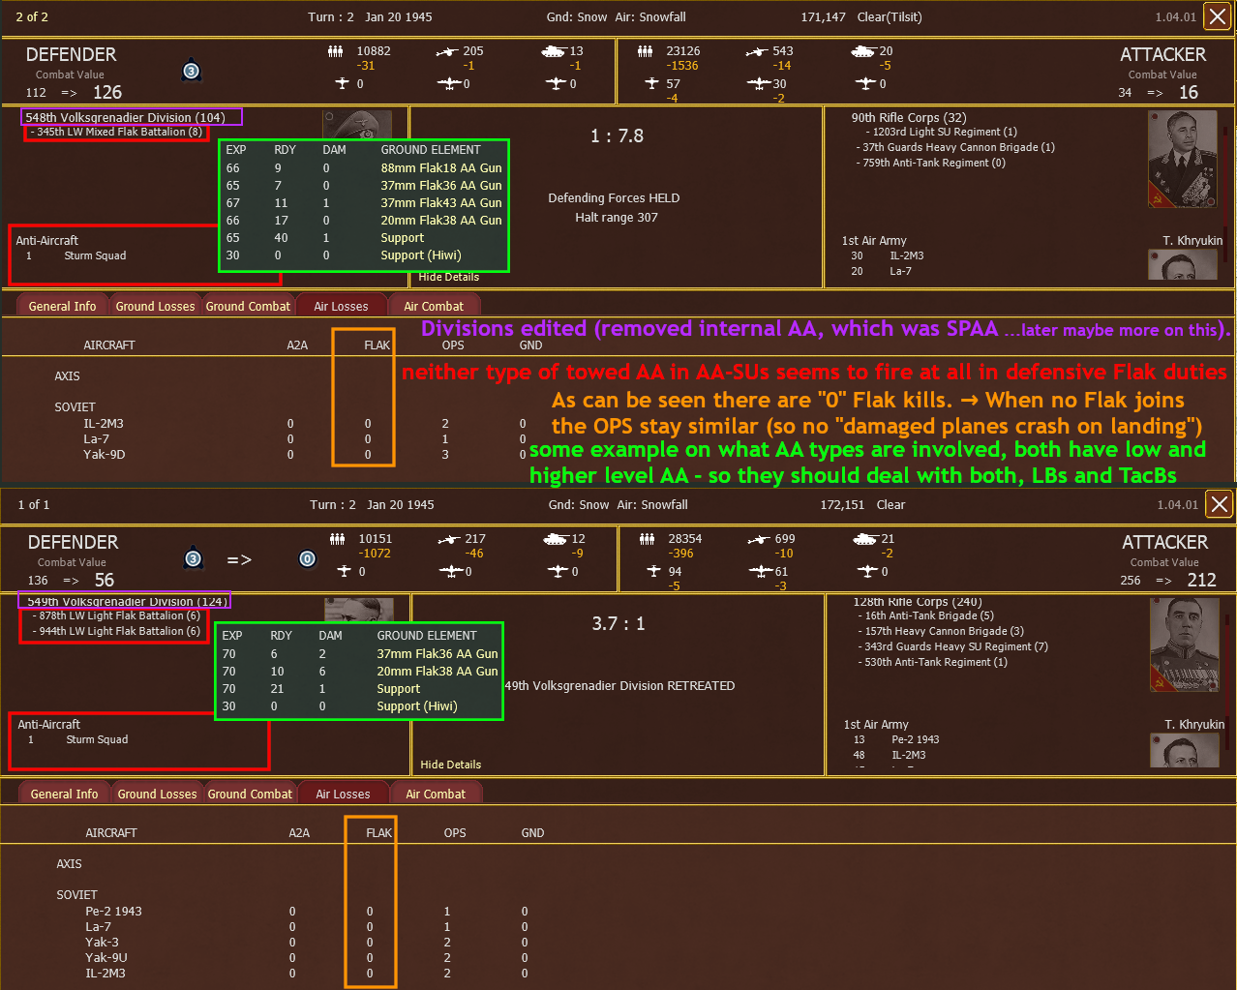Click attacker guns icon showing 543

click(x=758, y=51)
